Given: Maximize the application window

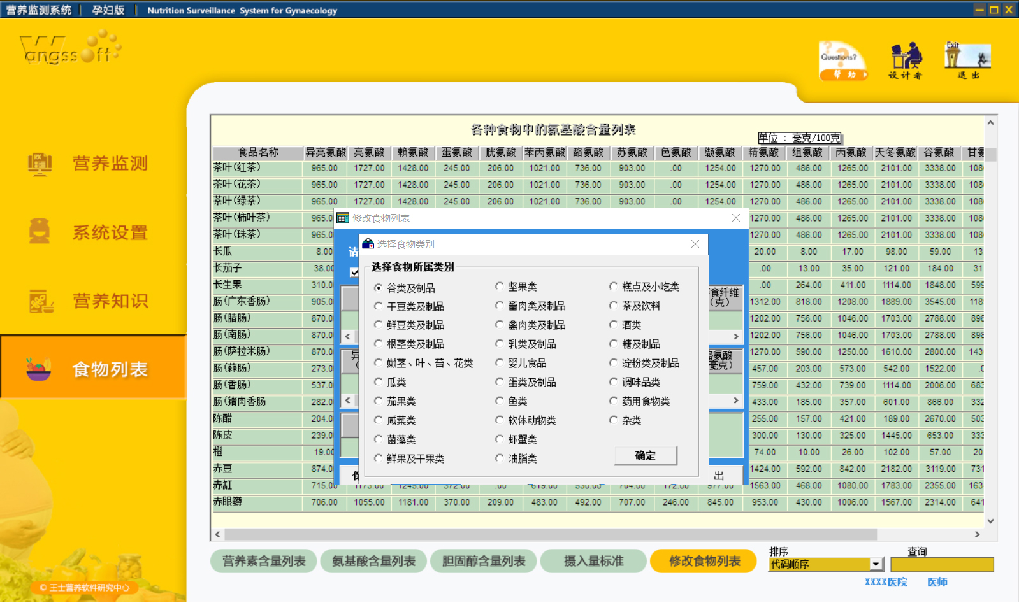Looking at the screenshot, I should point(994,10).
